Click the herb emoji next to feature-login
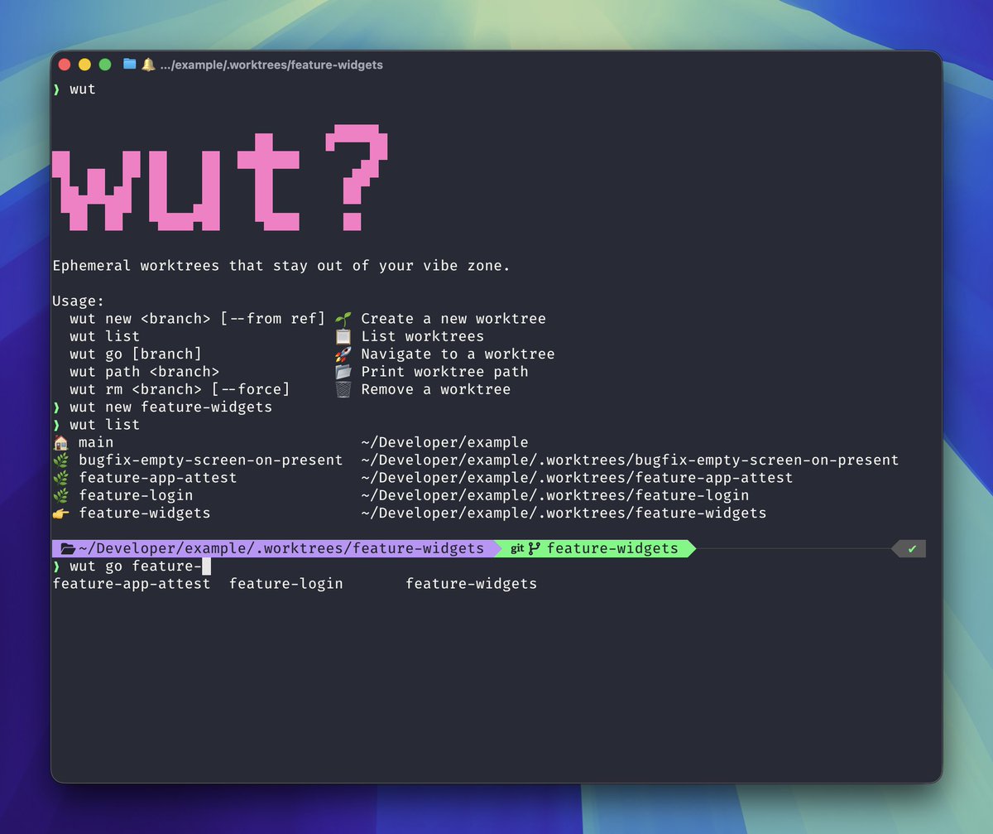Viewport: 993px width, 834px height. (x=61, y=495)
